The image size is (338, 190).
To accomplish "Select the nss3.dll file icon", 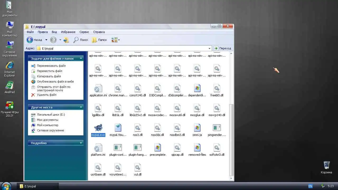I will [x=138, y=128].
